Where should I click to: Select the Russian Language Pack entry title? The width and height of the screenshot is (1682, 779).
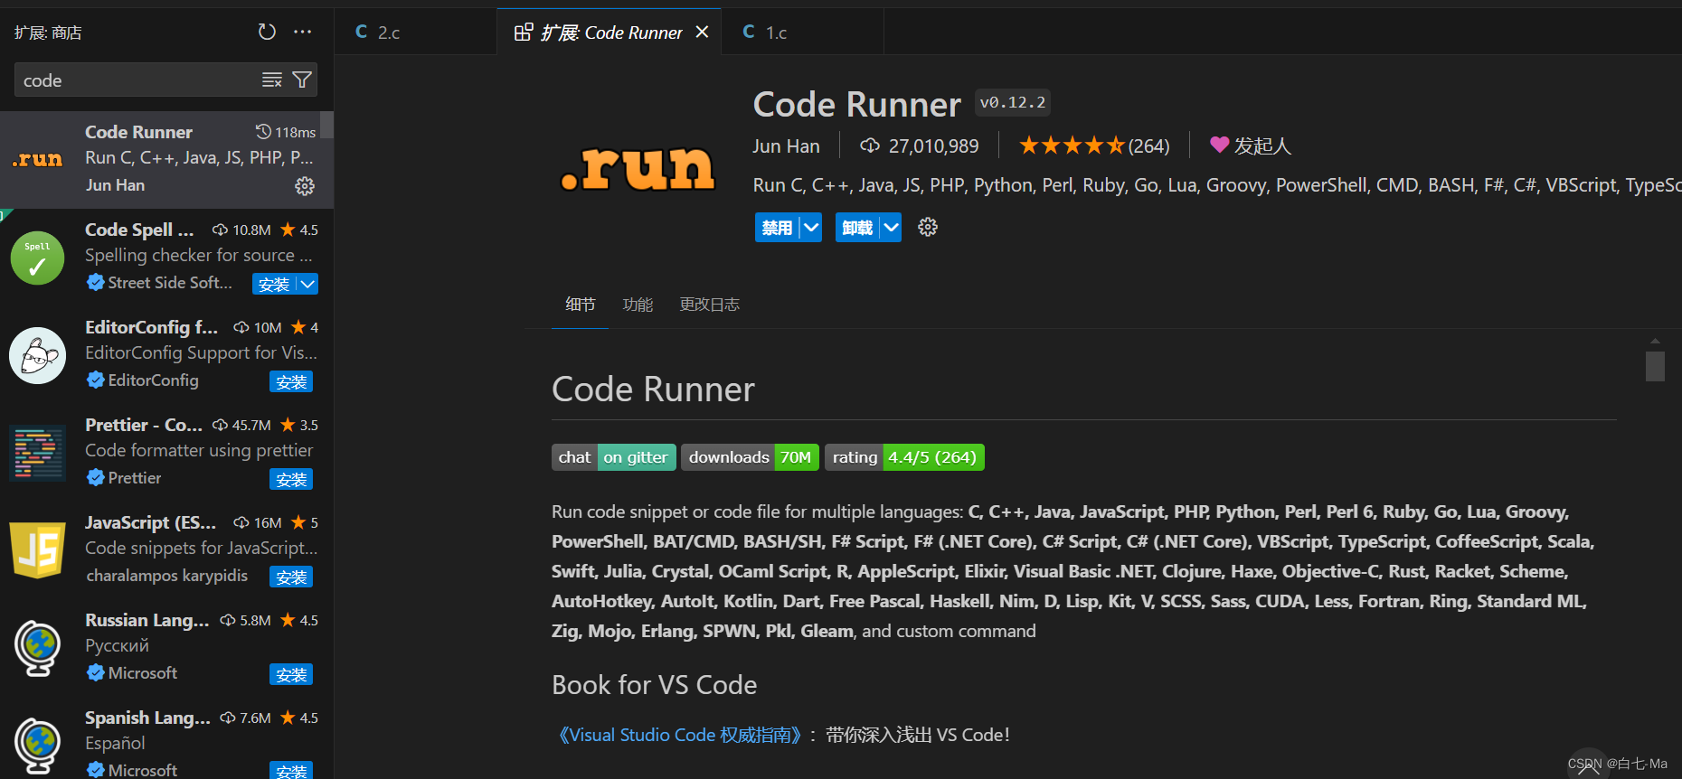(x=146, y=620)
